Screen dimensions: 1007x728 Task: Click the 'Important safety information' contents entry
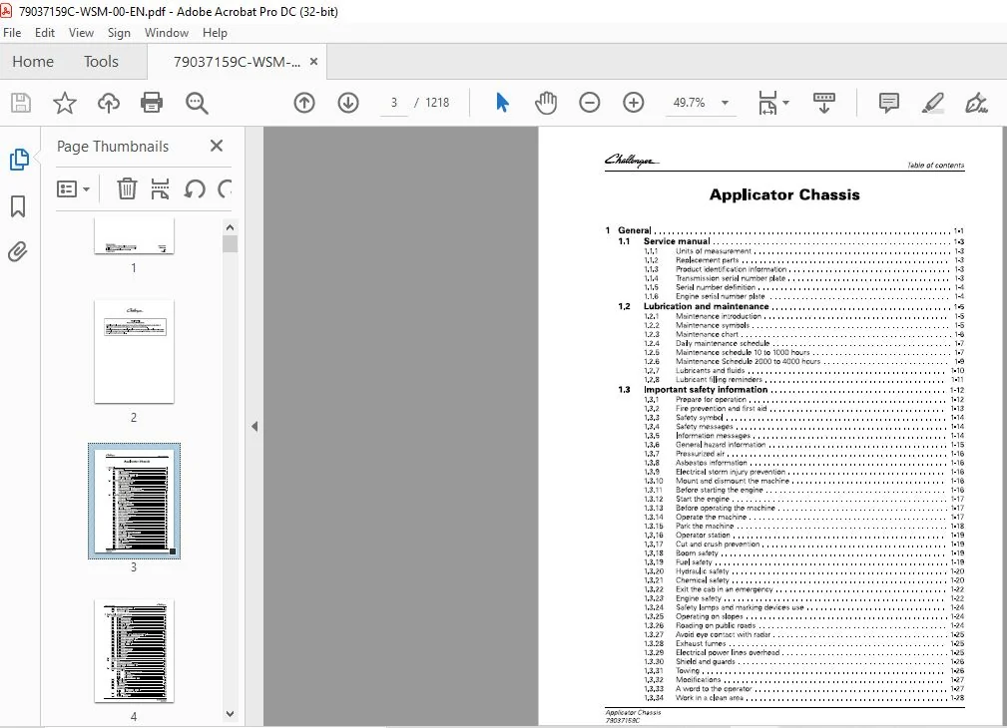coord(706,389)
